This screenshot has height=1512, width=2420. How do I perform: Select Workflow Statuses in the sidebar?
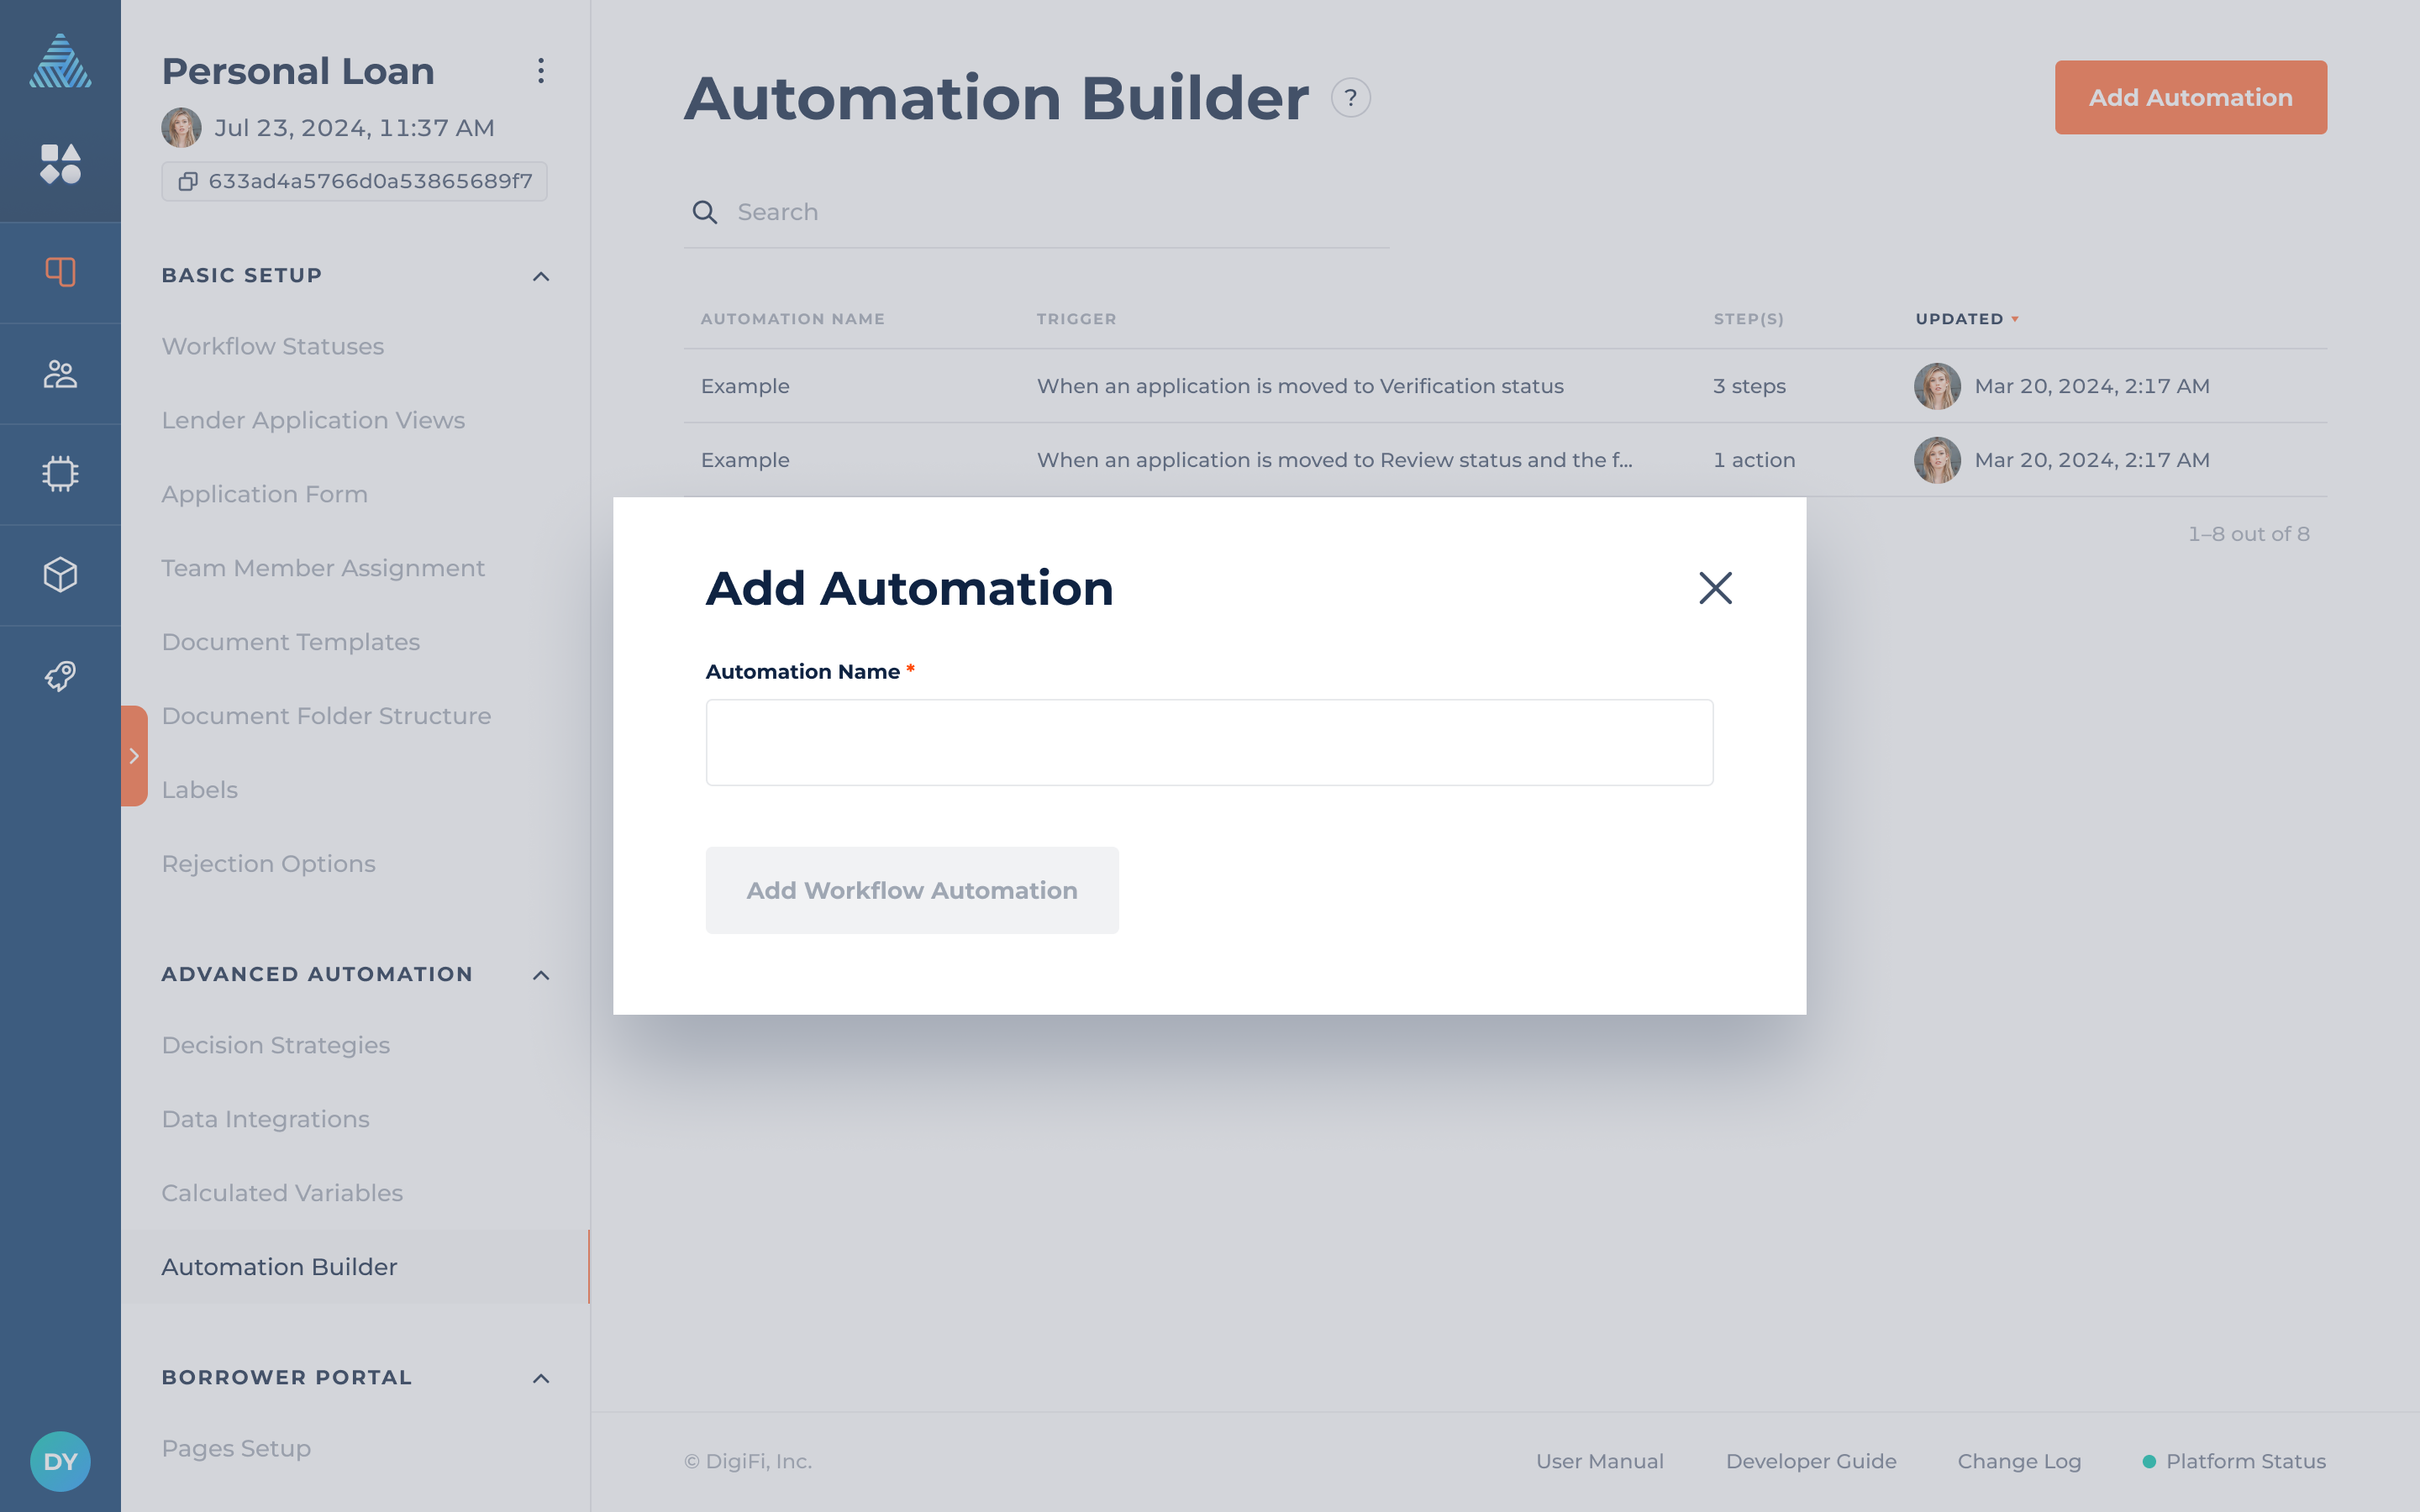pyautogui.click(x=272, y=346)
